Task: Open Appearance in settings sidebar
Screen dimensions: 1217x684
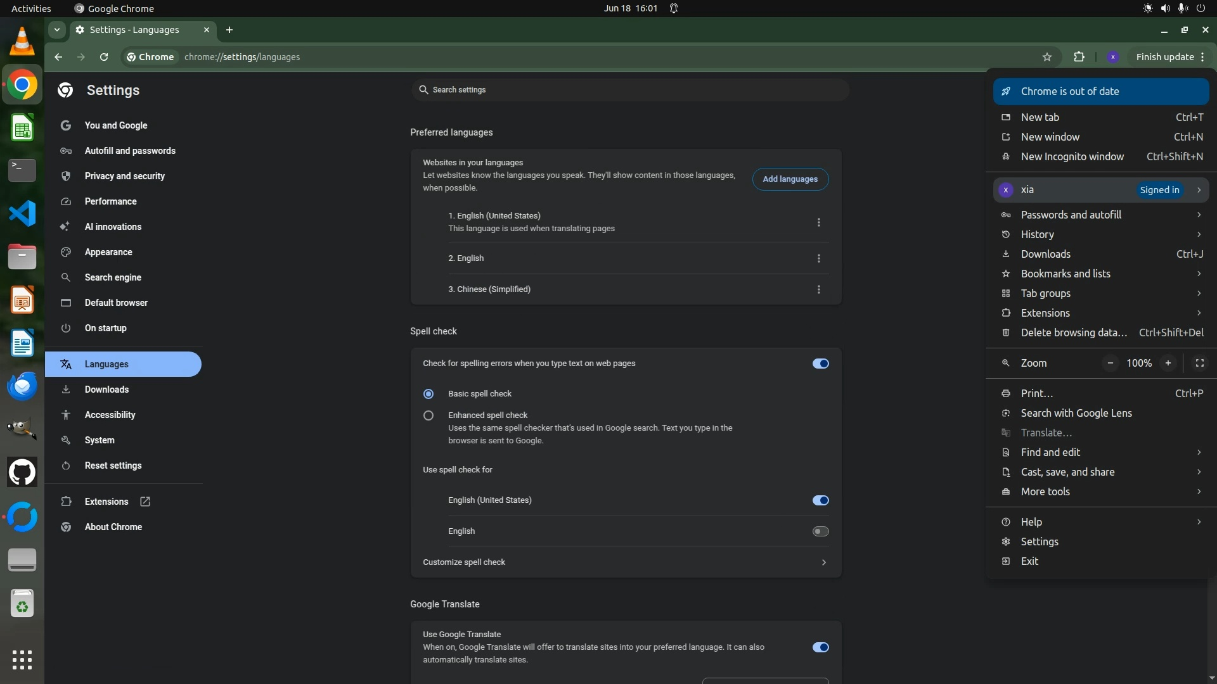Action: coord(108,252)
